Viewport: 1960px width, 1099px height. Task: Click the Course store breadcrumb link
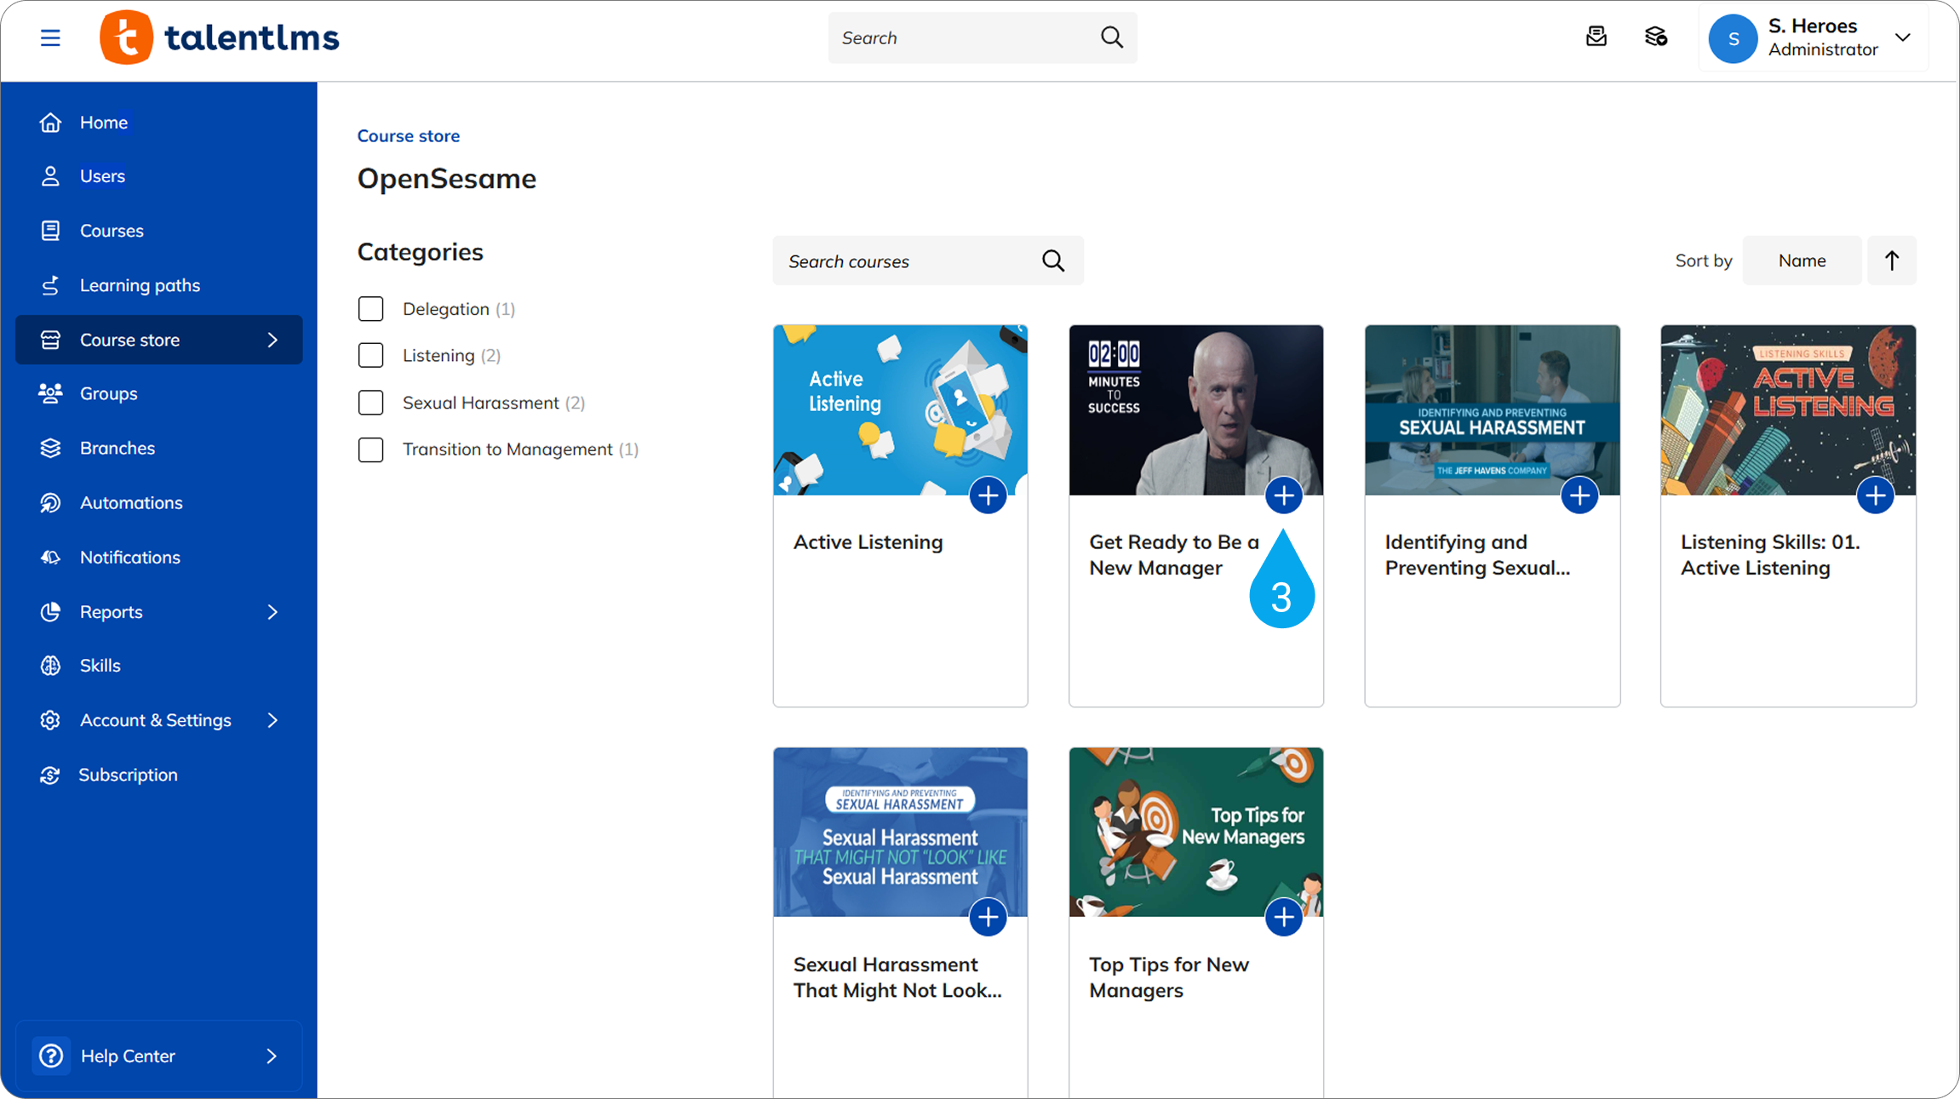click(408, 136)
